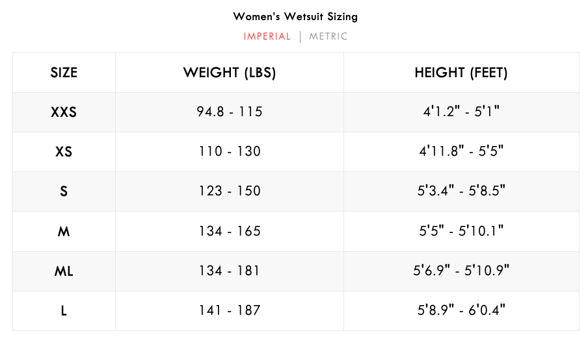Select the 5'8.9" - 6'0.4" height cell

point(461,311)
